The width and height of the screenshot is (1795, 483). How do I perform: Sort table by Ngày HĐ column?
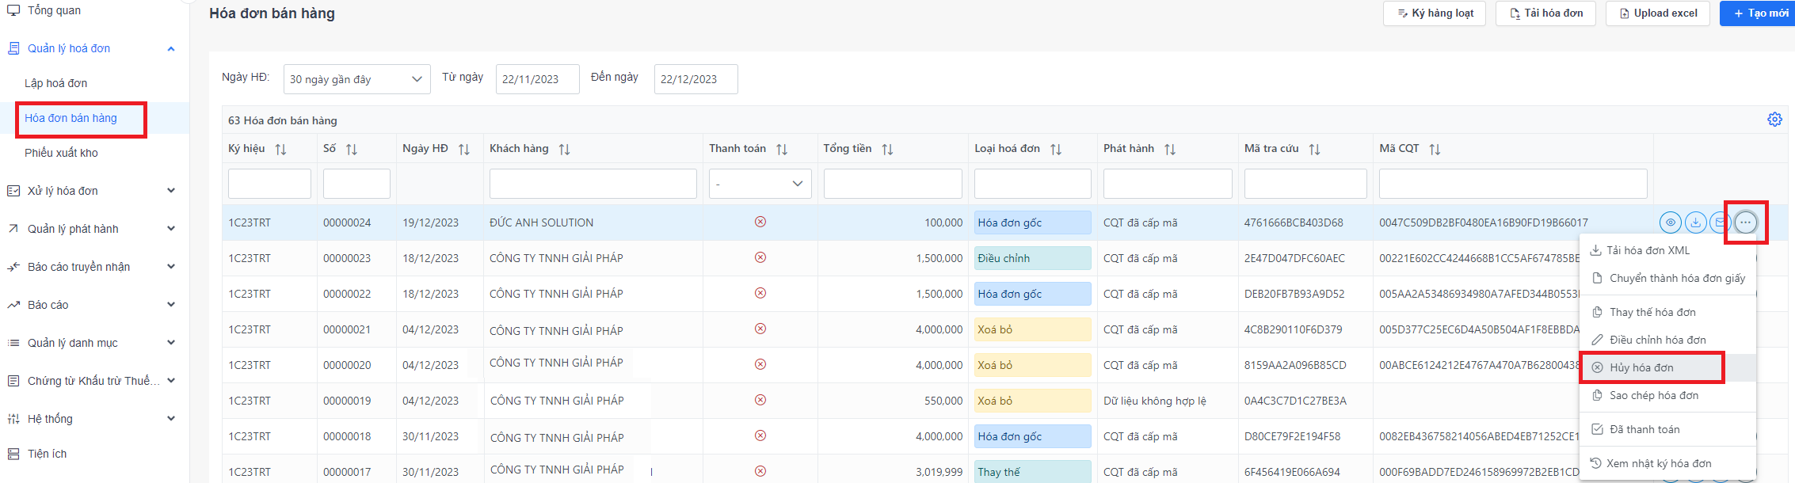(464, 149)
